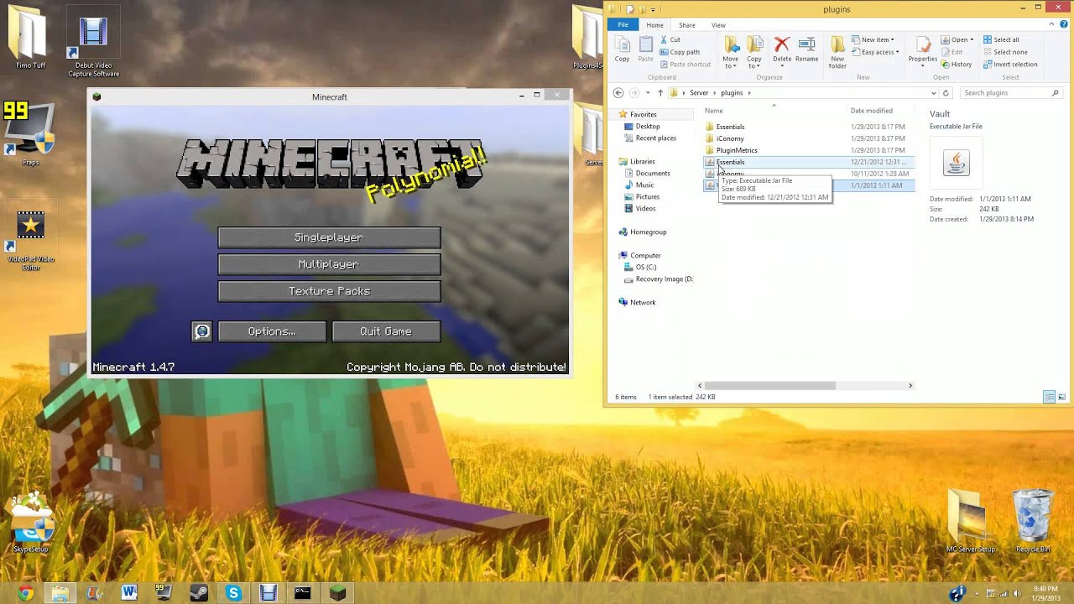Select Desktop in the navigation pane
The image size is (1074, 604).
648,126
